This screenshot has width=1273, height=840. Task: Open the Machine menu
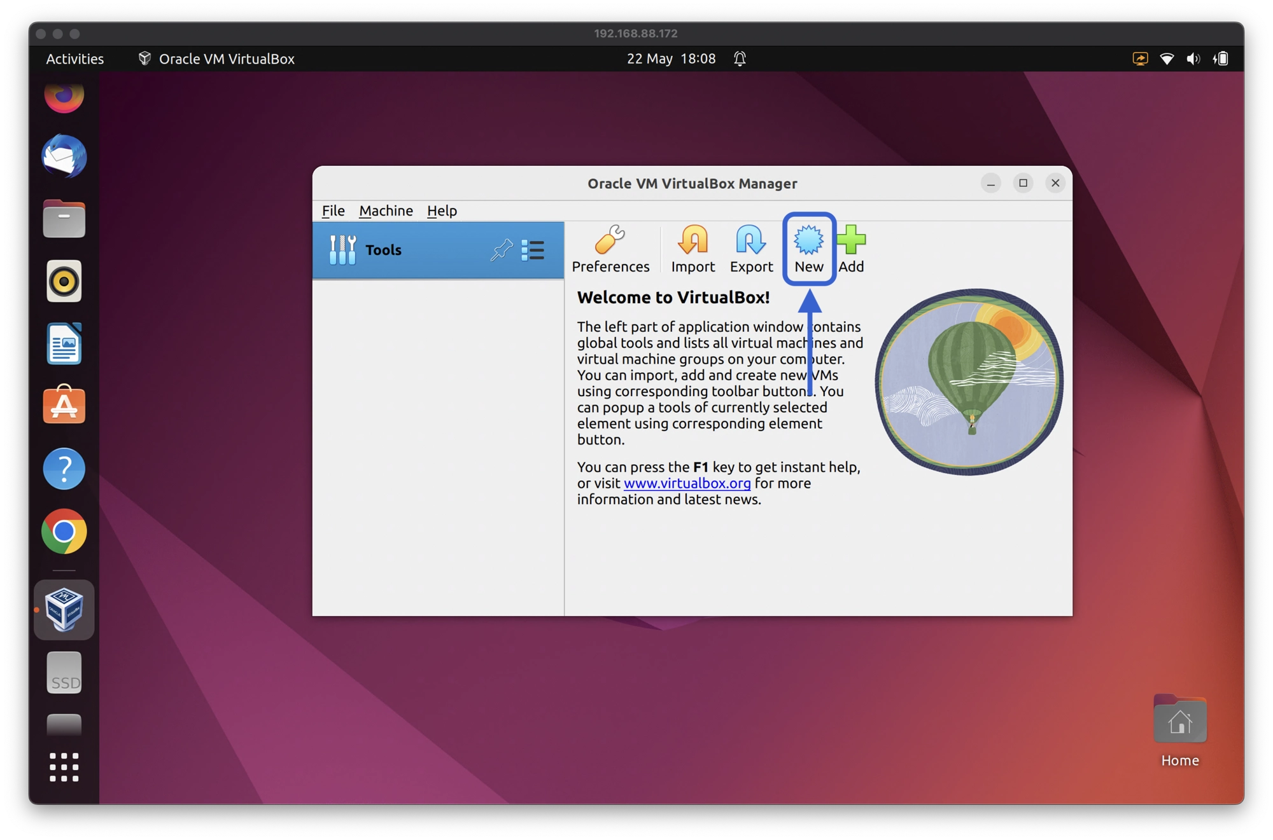pos(386,210)
